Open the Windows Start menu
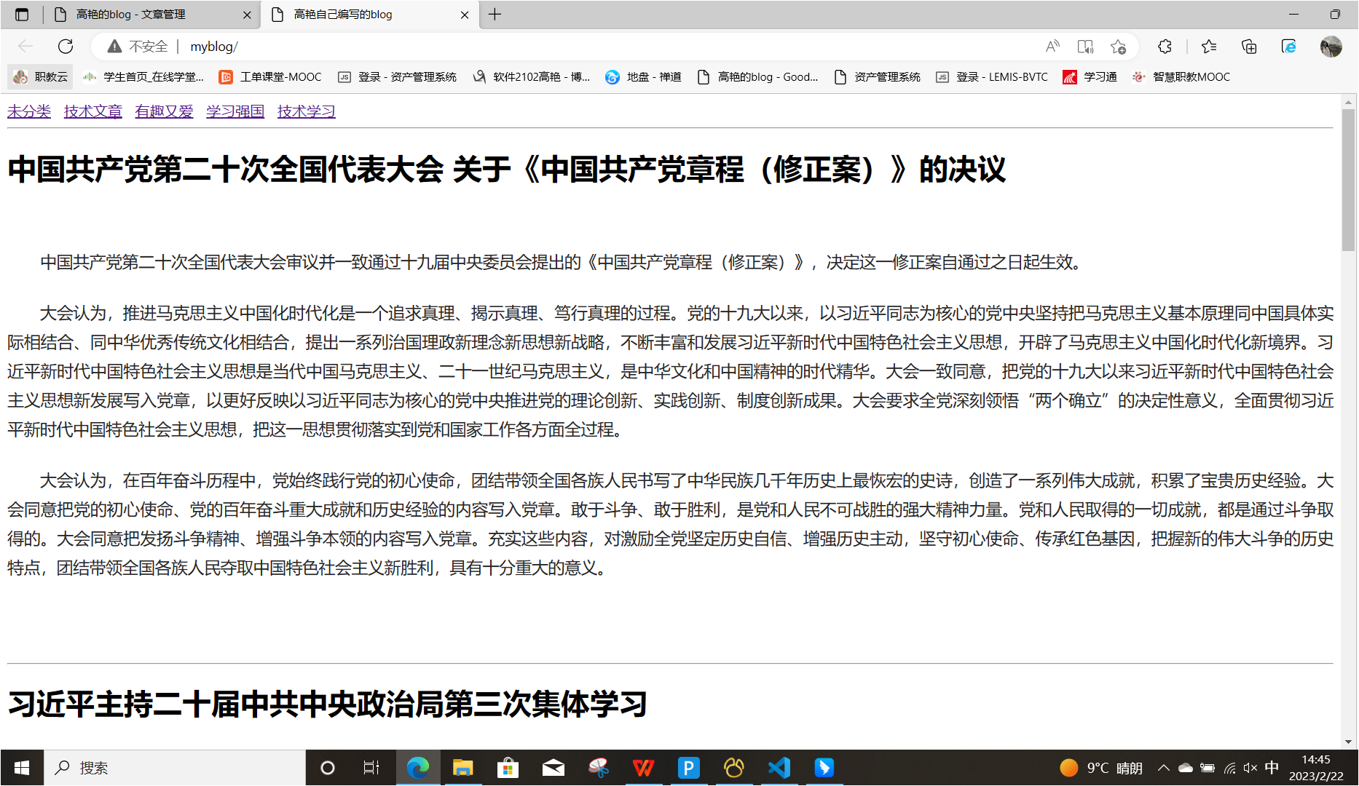Viewport: 1359px width, 786px height. coord(22,768)
